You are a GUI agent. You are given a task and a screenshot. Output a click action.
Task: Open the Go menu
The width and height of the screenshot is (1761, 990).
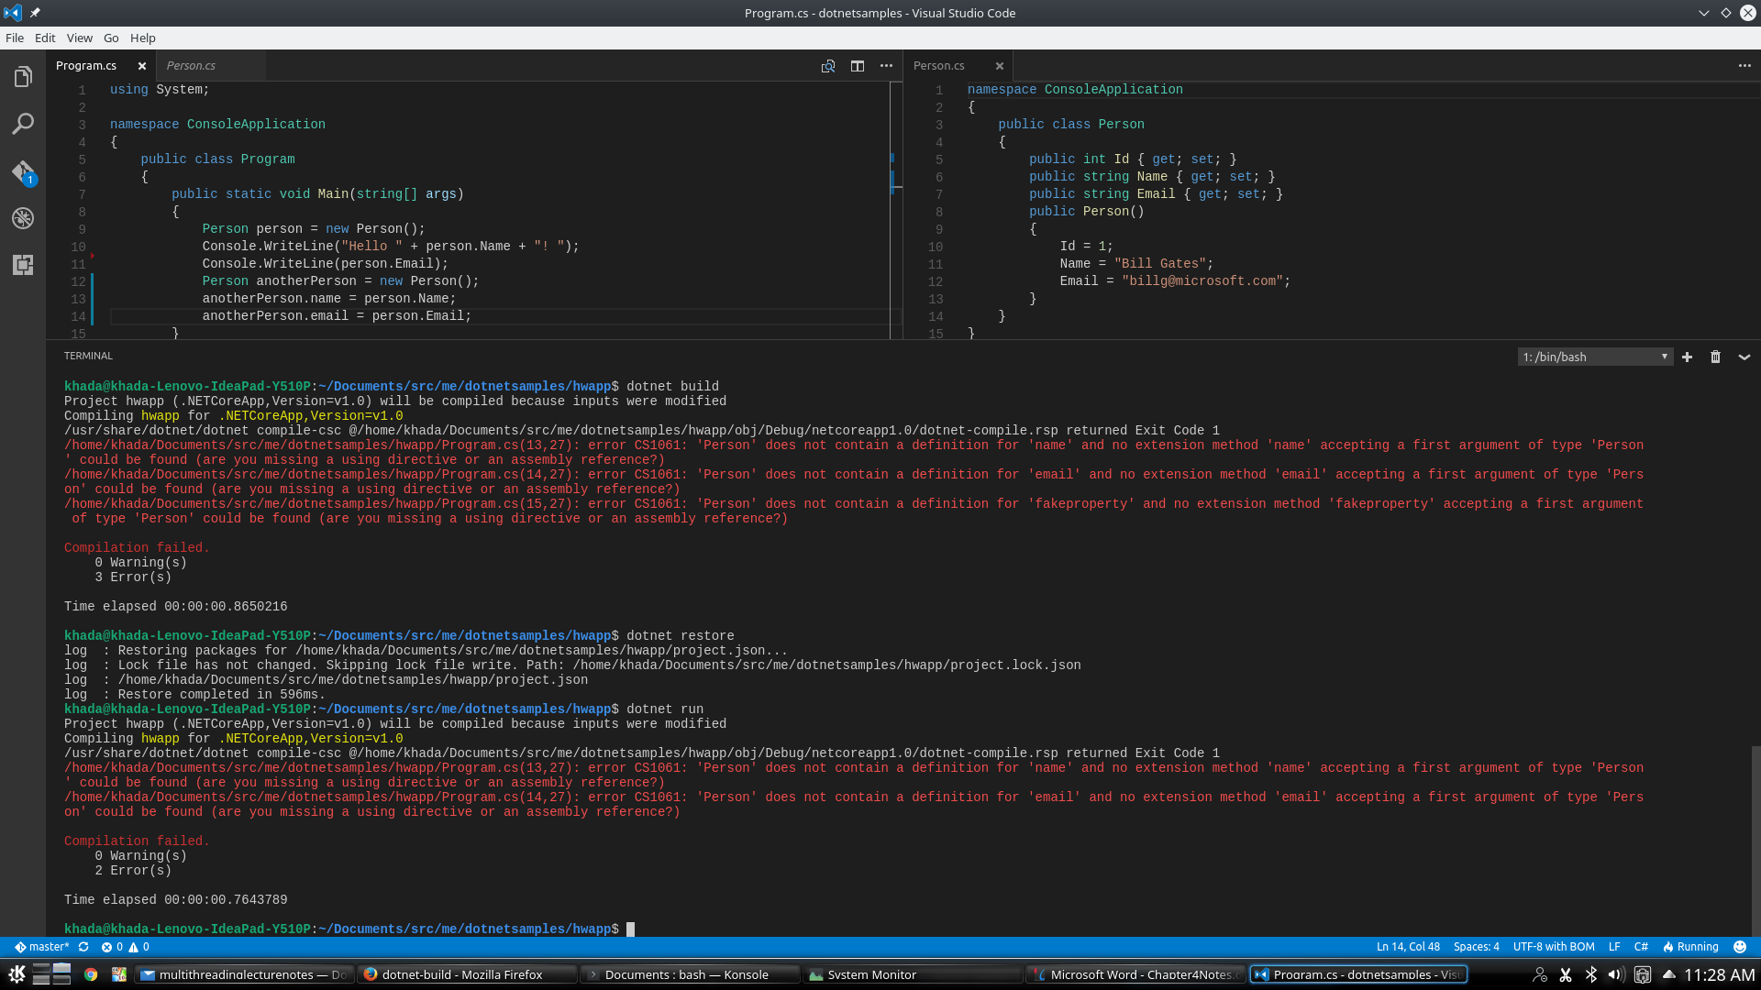coord(111,38)
